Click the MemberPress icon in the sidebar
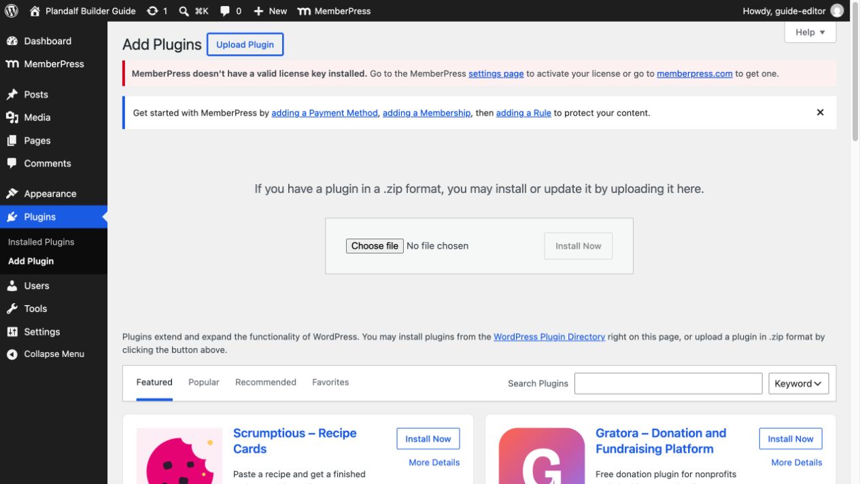The image size is (860, 484). (12, 64)
